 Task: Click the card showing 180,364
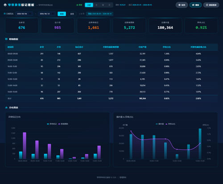pos(165,25)
